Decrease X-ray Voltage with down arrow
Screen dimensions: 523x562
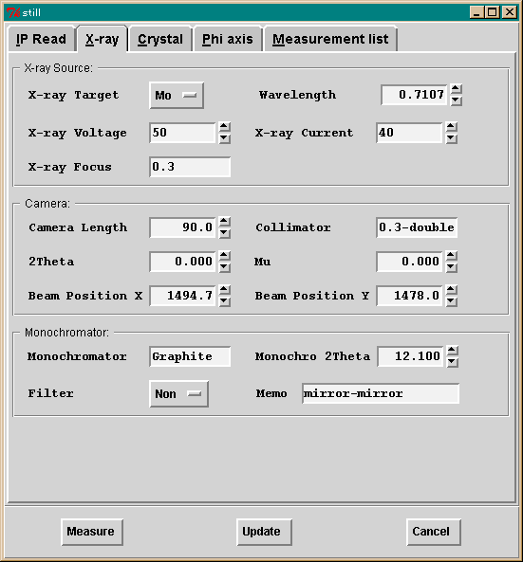[x=225, y=138]
